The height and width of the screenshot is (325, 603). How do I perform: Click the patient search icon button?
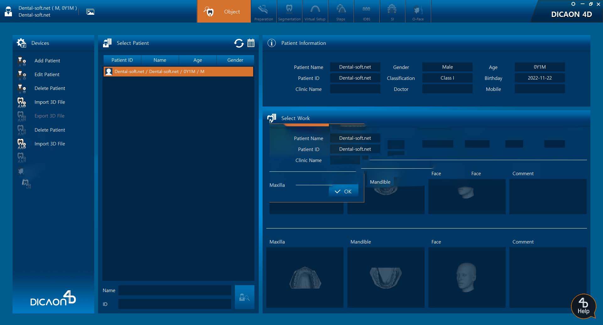[244, 297]
